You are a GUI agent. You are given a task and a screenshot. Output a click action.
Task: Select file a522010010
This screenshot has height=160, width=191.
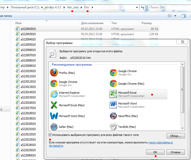pos(28,71)
